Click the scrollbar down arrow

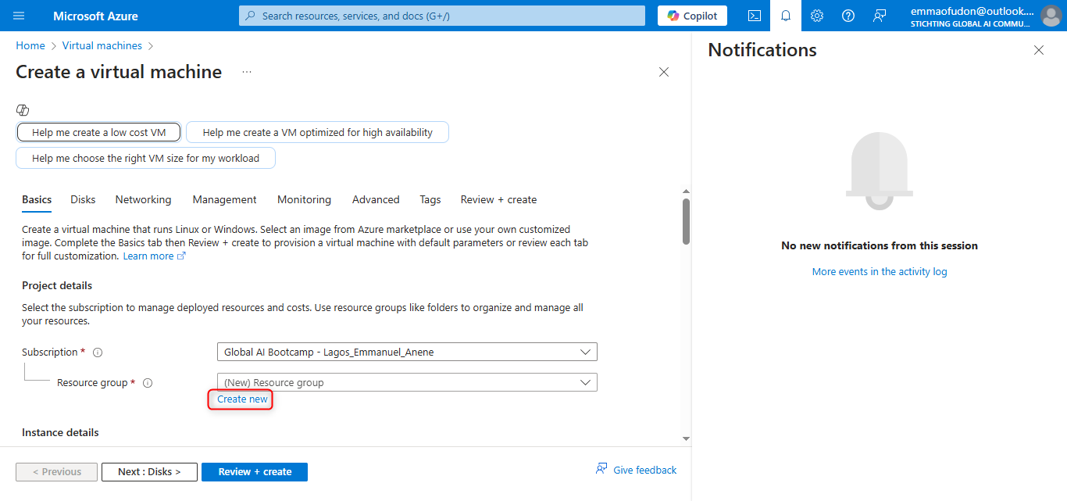[686, 438]
